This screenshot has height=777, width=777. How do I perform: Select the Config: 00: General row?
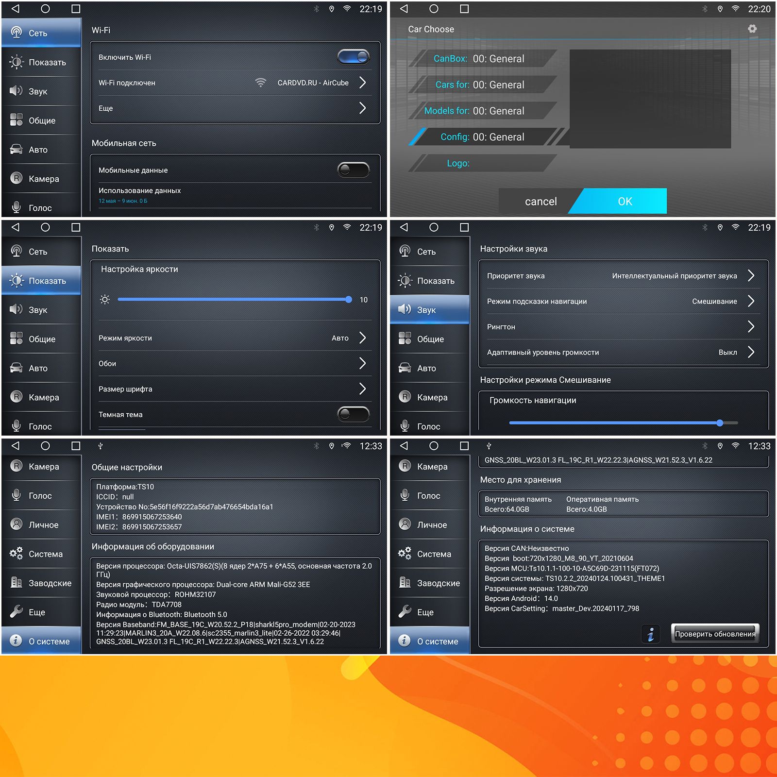482,137
